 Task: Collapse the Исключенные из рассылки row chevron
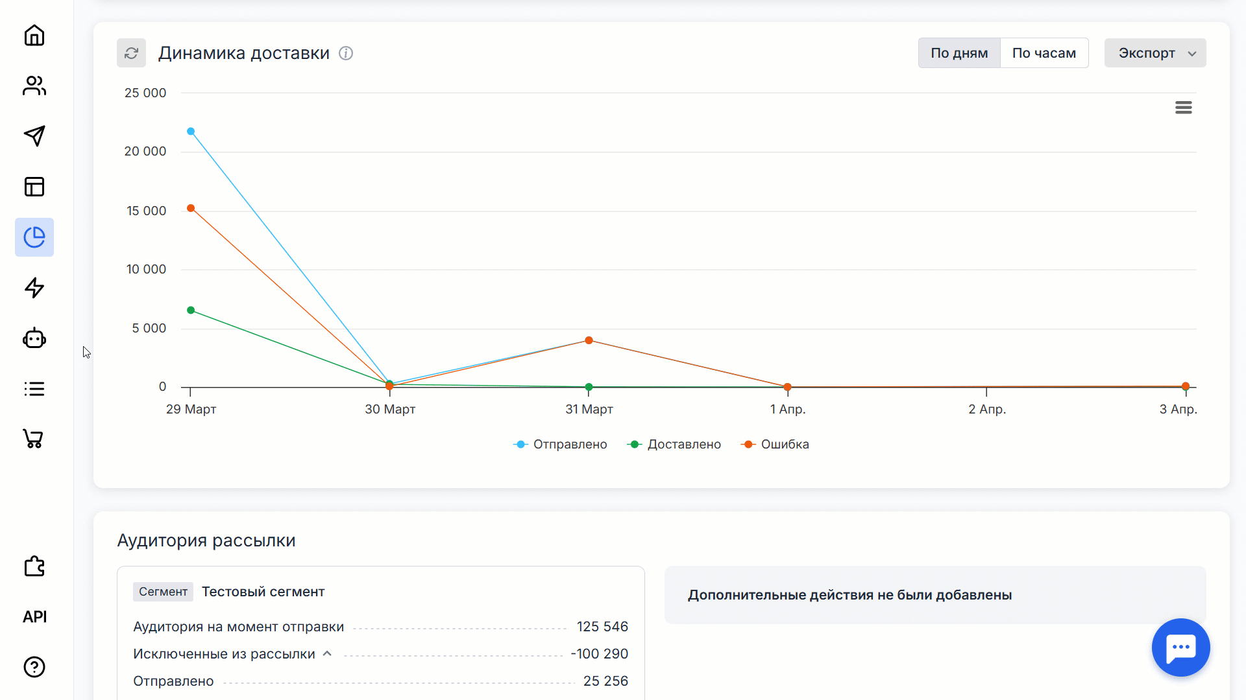(x=327, y=653)
